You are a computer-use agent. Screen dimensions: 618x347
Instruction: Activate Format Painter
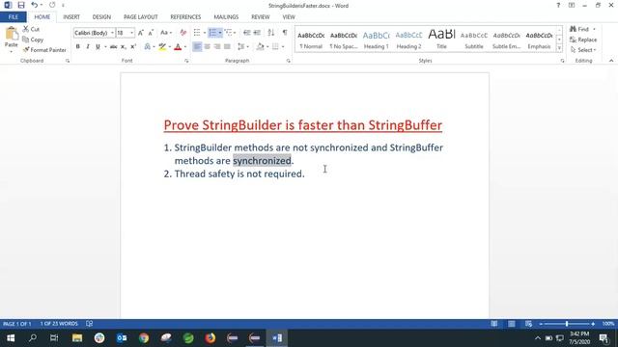click(44, 50)
